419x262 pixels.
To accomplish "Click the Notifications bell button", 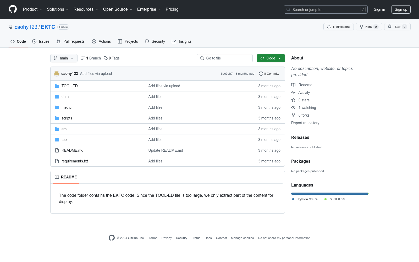I will (339, 27).
